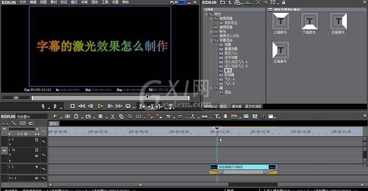Open the 工具 menu

tap(105, 2)
